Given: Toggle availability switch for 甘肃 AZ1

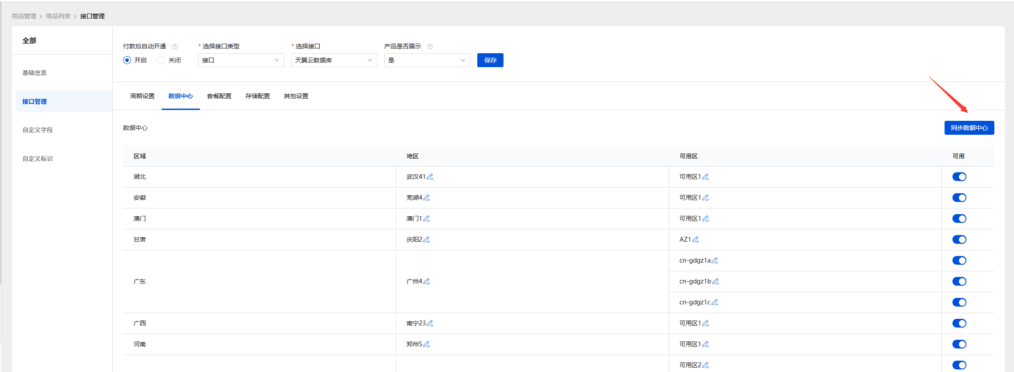Looking at the screenshot, I should (959, 239).
